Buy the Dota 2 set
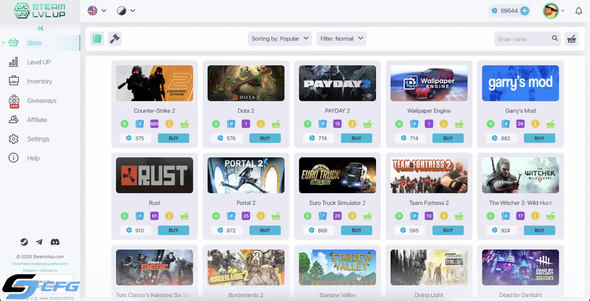The height and width of the screenshot is (301, 590). point(265,138)
